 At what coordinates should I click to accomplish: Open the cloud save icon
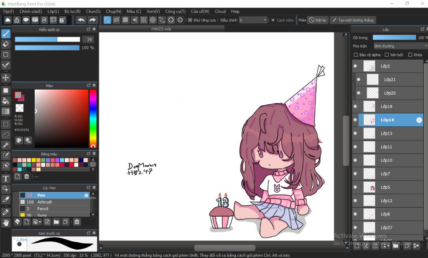coord(8,20)
